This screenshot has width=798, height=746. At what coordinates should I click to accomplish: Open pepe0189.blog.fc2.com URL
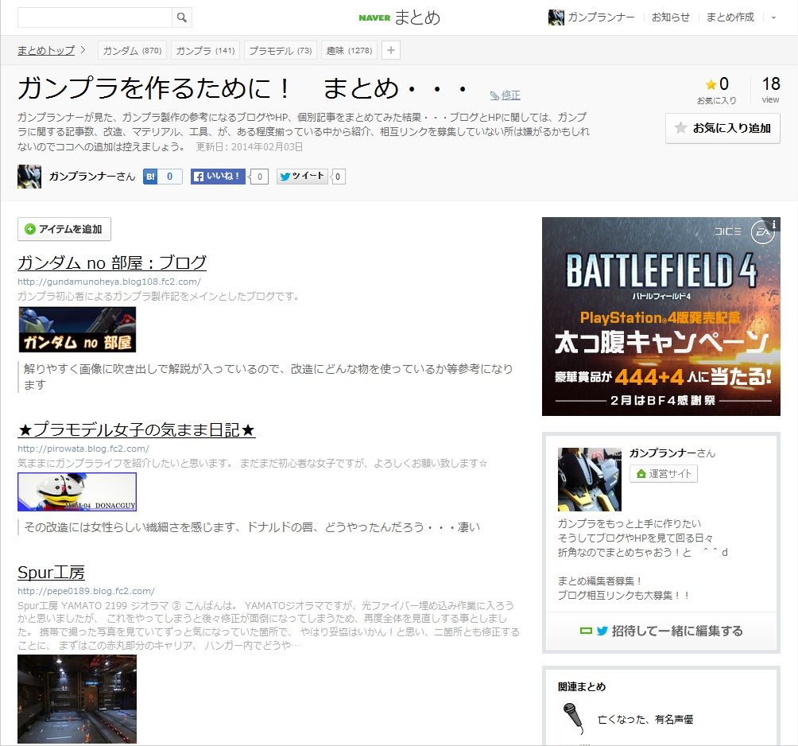(x=86, y=591)
